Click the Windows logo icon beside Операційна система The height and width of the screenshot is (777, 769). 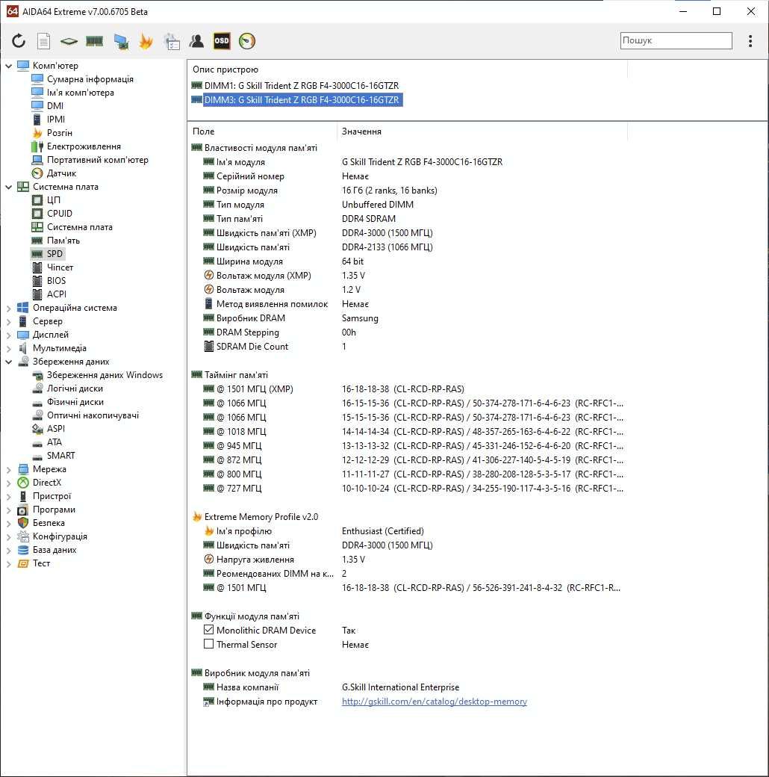(23, 308)
